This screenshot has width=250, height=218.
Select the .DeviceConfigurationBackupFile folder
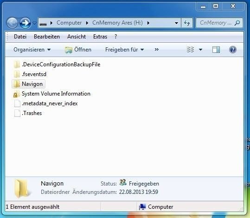pyautogui.click(x=57, y=64)
